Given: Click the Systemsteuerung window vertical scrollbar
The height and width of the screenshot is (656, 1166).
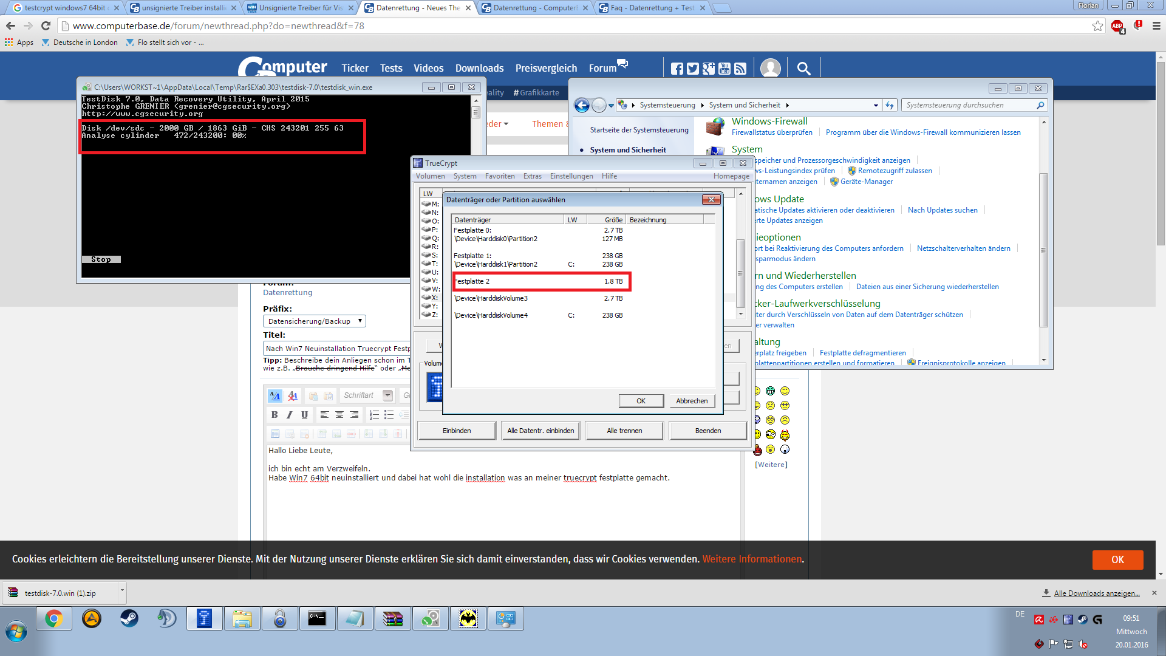Looking at the screenshot, I should point(1043,250).
